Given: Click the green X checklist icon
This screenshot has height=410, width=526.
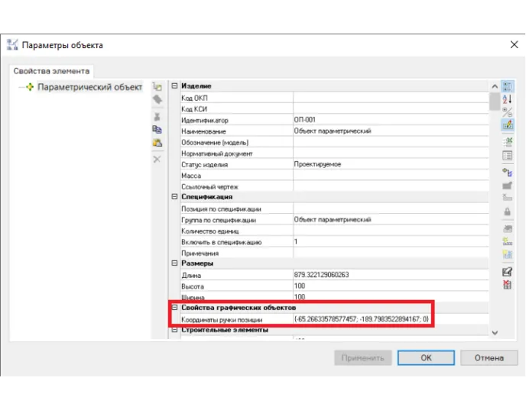Looking at the screenshot, I should click(508, 142).
